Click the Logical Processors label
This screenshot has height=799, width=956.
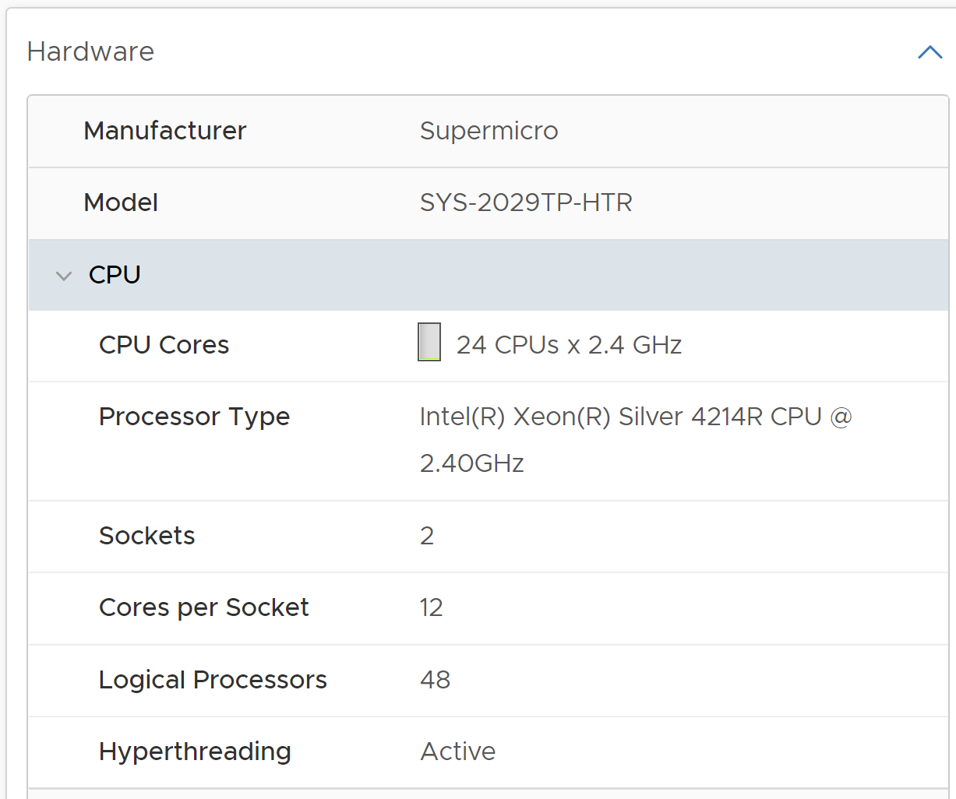pos(213,680)
